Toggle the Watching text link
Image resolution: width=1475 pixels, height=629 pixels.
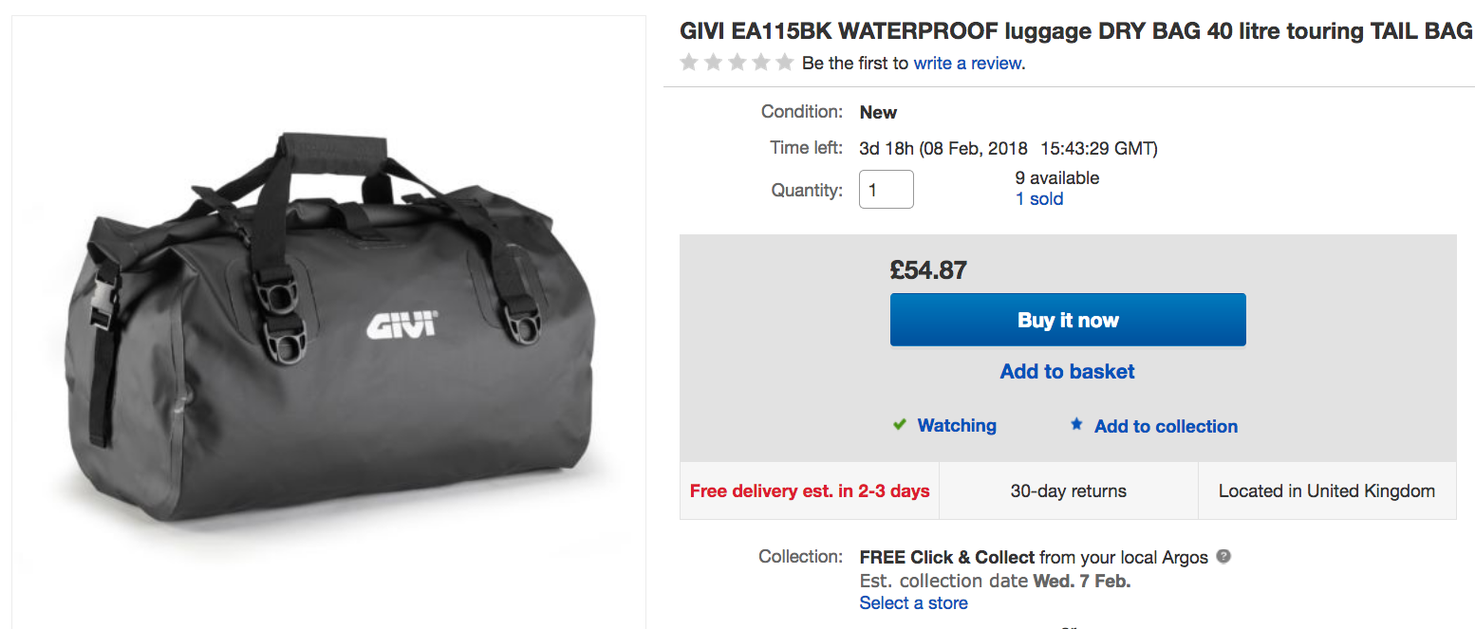(957, 426)
